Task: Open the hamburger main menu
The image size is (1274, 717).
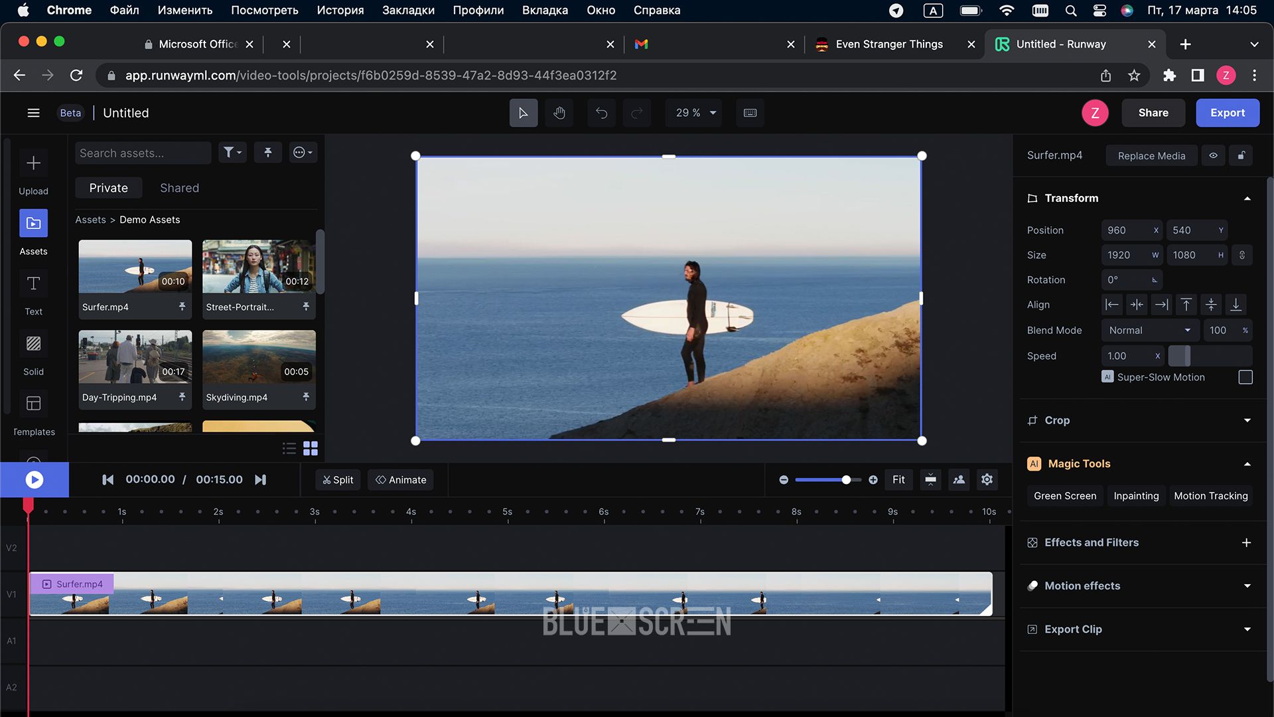Action: pos(33,113)
